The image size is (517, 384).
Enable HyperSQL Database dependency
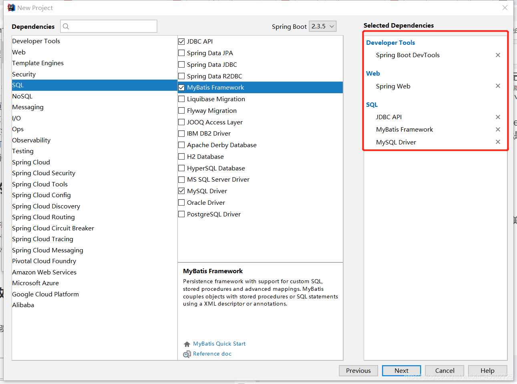tap(181, 168)
